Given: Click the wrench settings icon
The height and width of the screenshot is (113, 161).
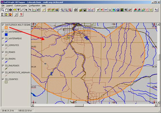Looking at the screenshot, I should click(16, 15).
